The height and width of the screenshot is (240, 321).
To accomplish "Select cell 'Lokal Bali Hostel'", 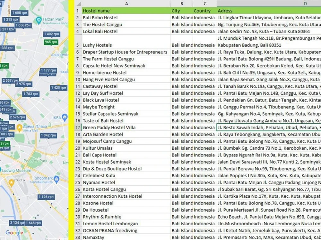I will pos(126,31).
